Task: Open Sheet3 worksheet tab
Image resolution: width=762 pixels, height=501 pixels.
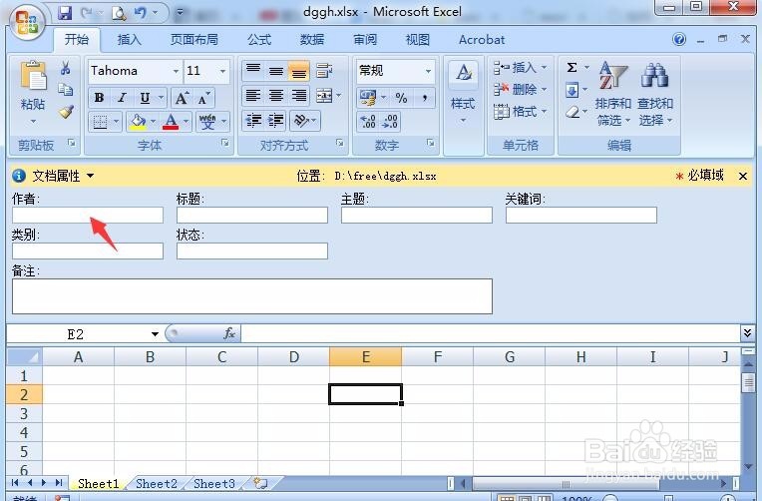Action: click(x=214, y=483)
